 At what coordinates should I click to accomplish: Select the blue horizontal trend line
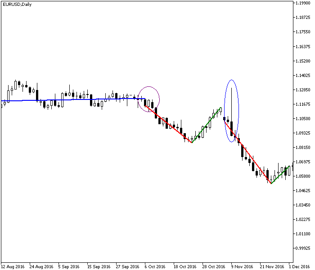point(72,99)
